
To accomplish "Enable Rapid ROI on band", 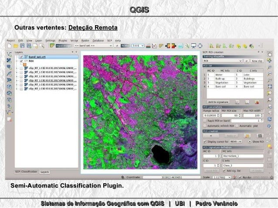I will click(x=205, y=120).
